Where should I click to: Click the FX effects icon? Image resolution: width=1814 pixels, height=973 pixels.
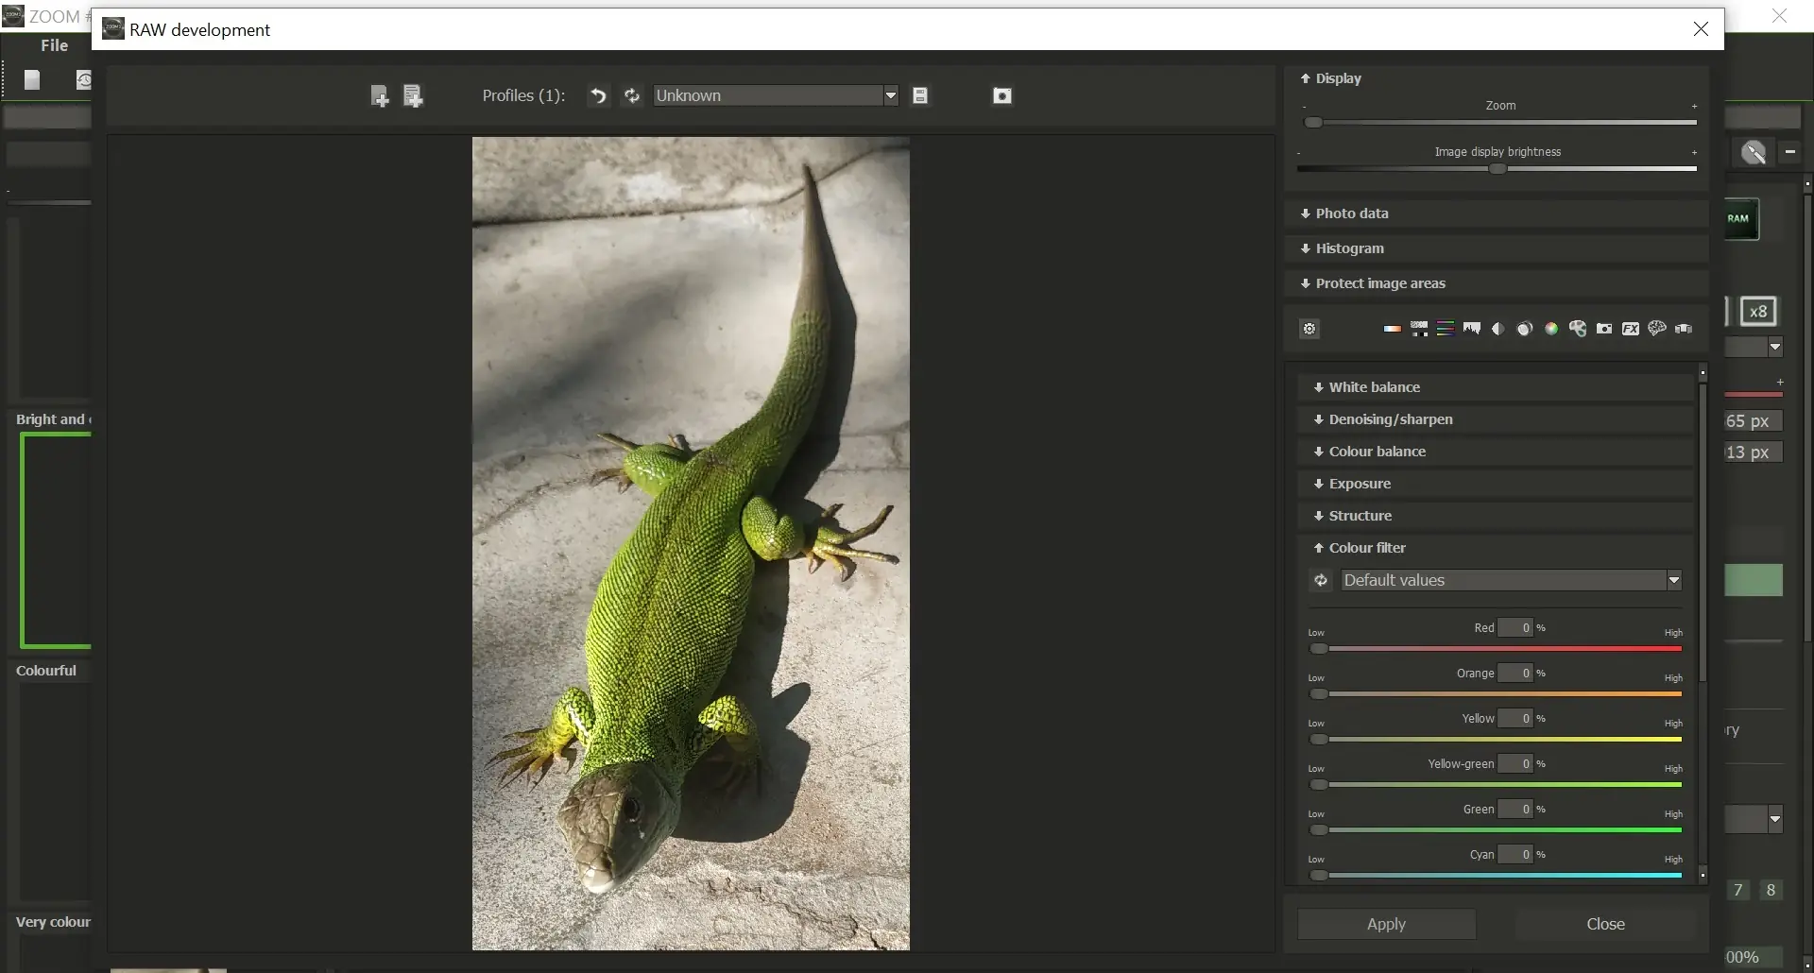coord(1631,329)
